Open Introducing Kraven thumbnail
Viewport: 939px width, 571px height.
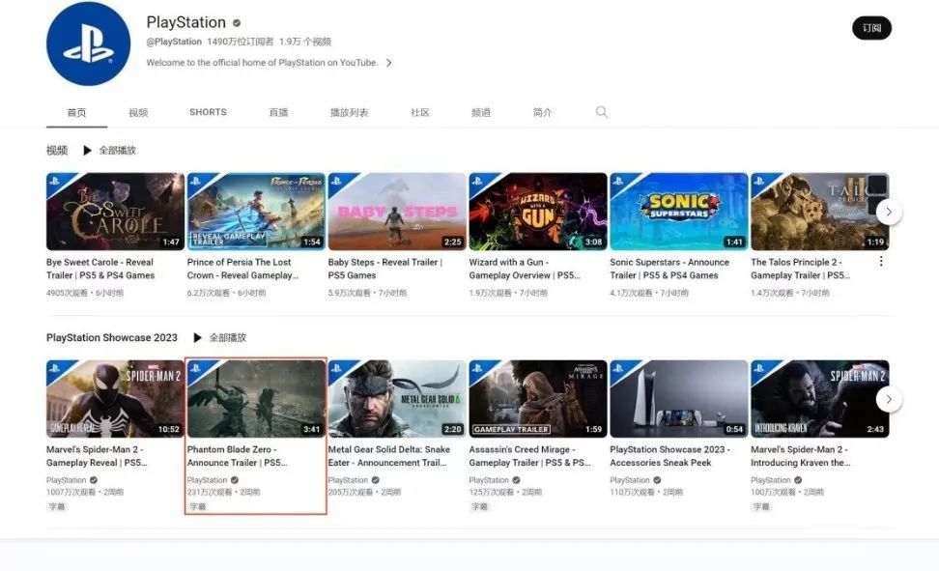[820, 399]
